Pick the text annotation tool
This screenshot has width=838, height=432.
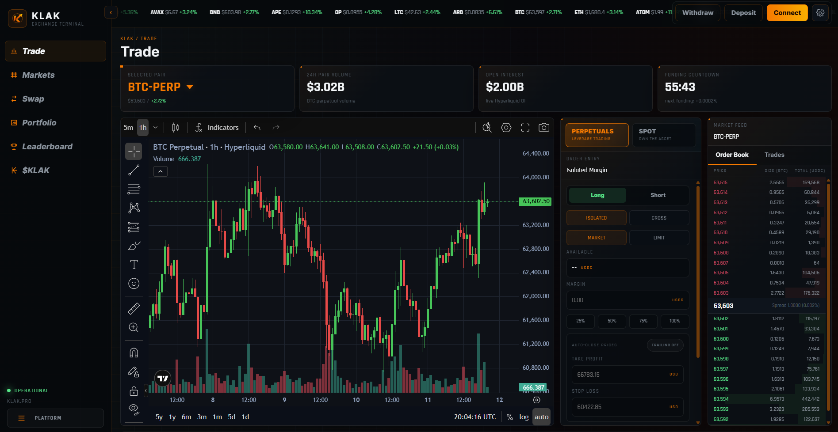134,265
